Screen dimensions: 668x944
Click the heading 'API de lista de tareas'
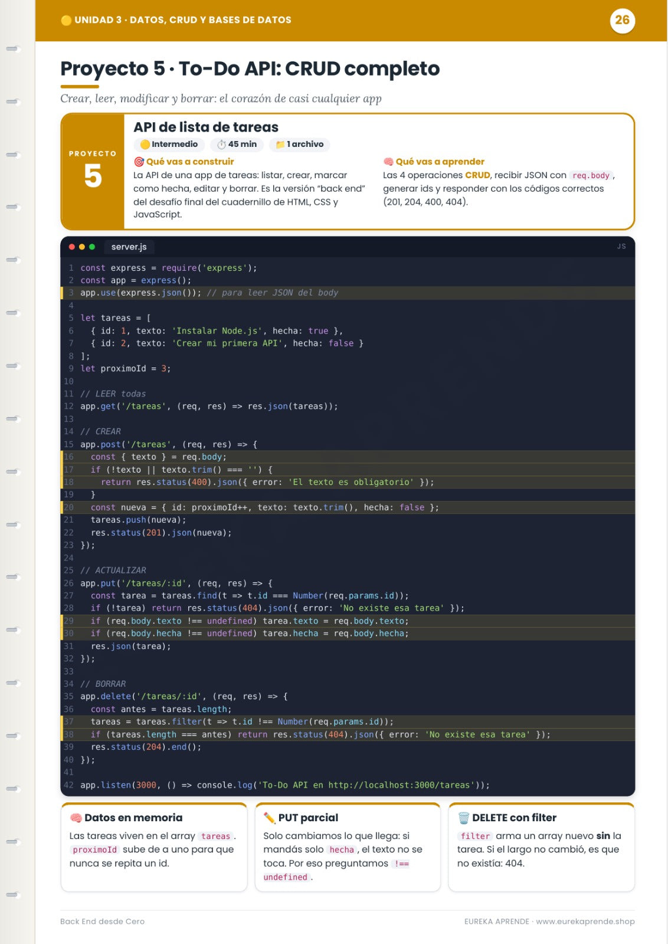click(x=206, y=127)
